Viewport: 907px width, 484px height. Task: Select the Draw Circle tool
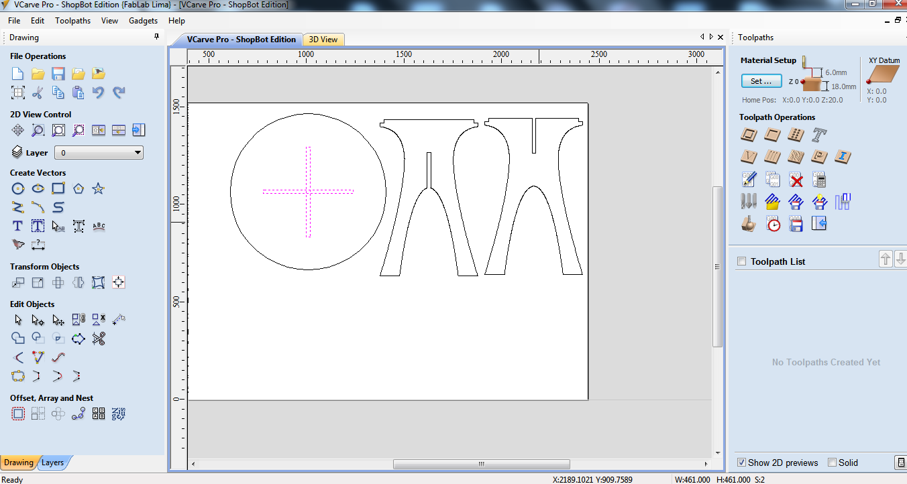[18, 189]
